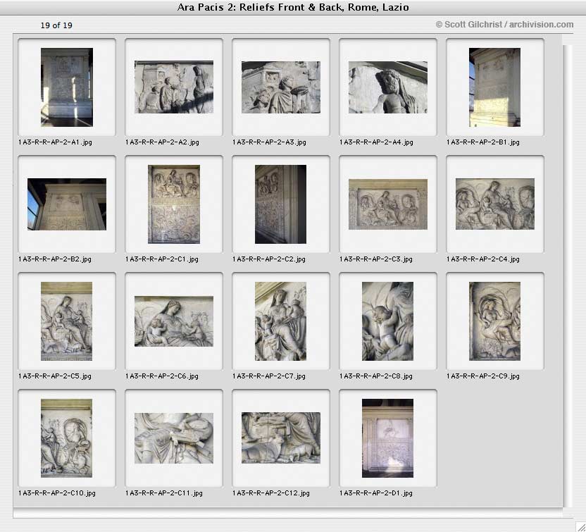Screen dimensions: 586x532
Task: Select the C6 seated figure thumbnail
Action: (174, 321)
